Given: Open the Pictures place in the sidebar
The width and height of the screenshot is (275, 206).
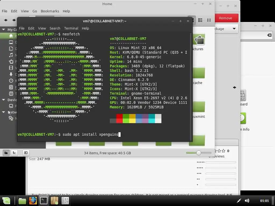Looking at the screenshot, I should 11,61.
